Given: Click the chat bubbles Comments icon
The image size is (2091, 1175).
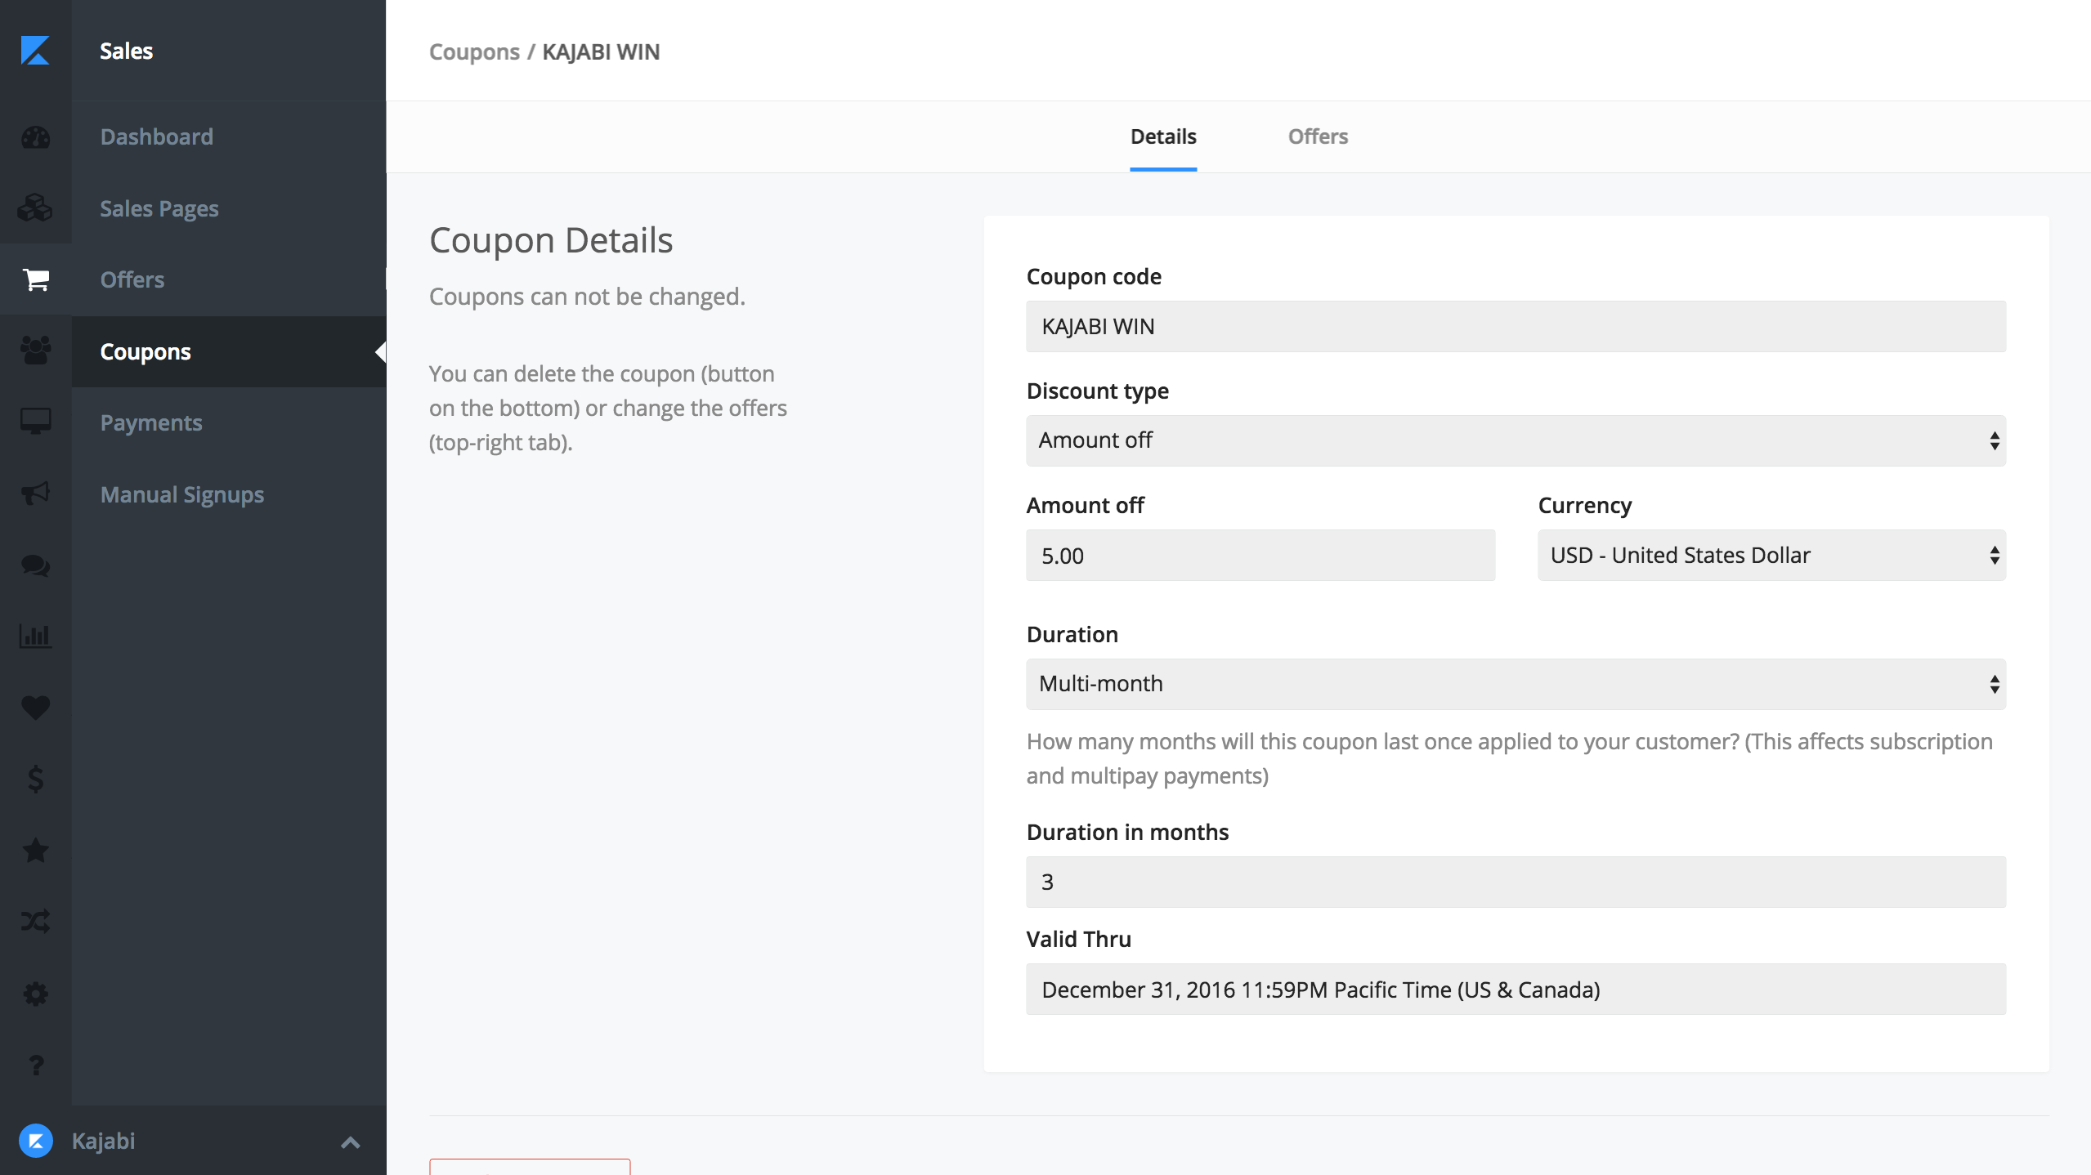Looking at the screenshot, I should (x=35, y=565).
